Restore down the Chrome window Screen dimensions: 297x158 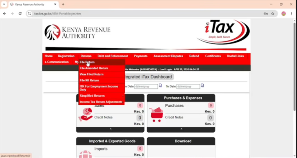pyautogui.click(x=281, y=4)
